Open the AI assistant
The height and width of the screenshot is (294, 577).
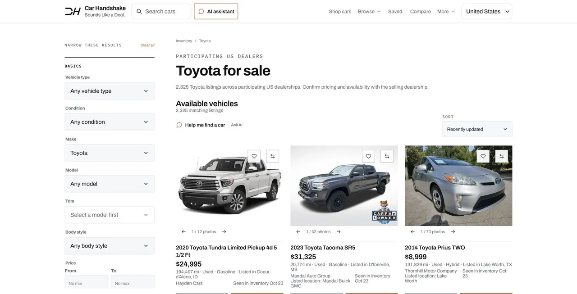[216, 11]
